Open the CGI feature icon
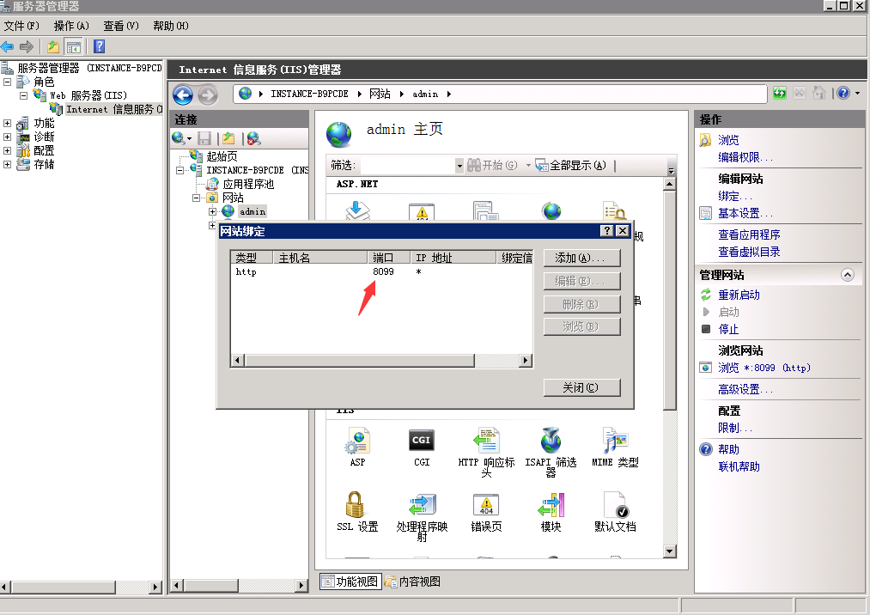 [422, 447]
